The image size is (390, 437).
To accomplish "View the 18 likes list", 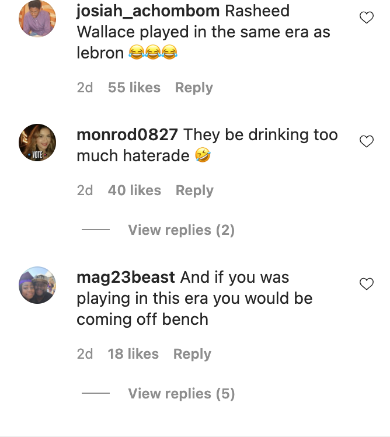I will [x=133, y=354].
